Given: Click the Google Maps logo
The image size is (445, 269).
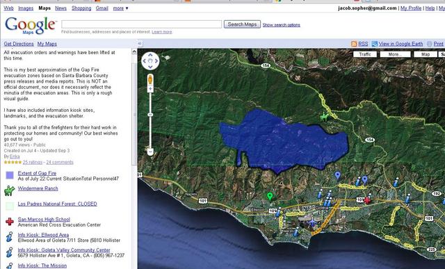Looking at the screenshot, I should coord(31,26).
